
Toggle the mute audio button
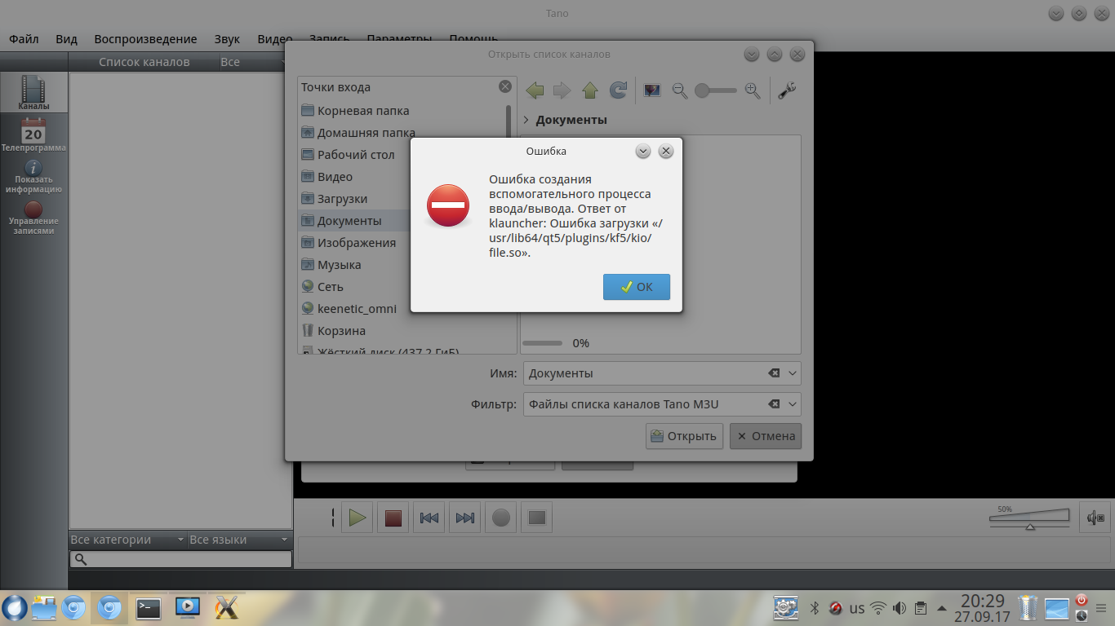(1095, 518)
